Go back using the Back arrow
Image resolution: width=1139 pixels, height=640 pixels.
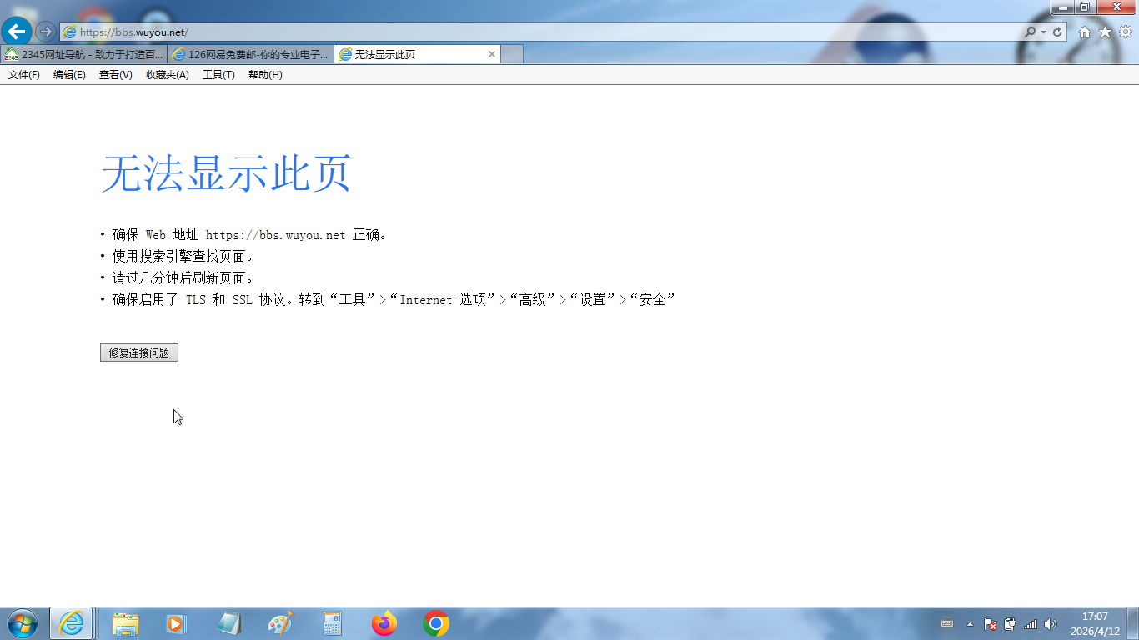pyautogui.click(x=17, y=32)
